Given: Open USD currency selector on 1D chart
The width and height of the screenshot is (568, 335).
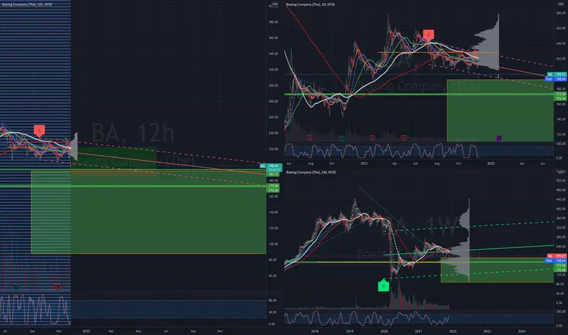Looking at the screenshot, I should pyautogui.click(x=561, y=4).
